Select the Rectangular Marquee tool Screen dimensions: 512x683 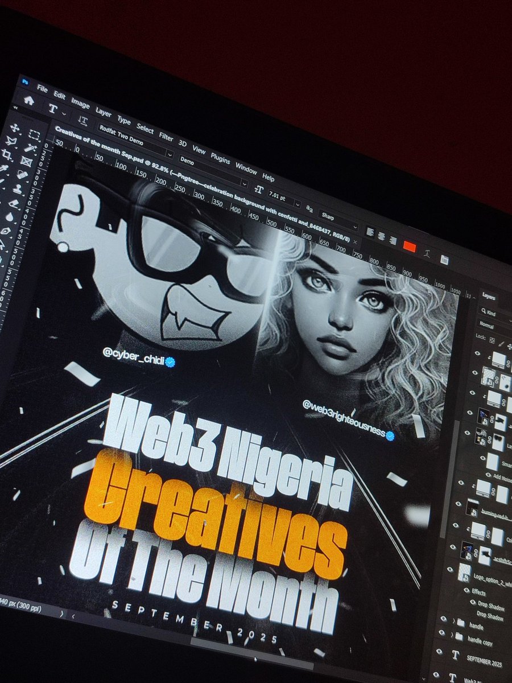34,134
